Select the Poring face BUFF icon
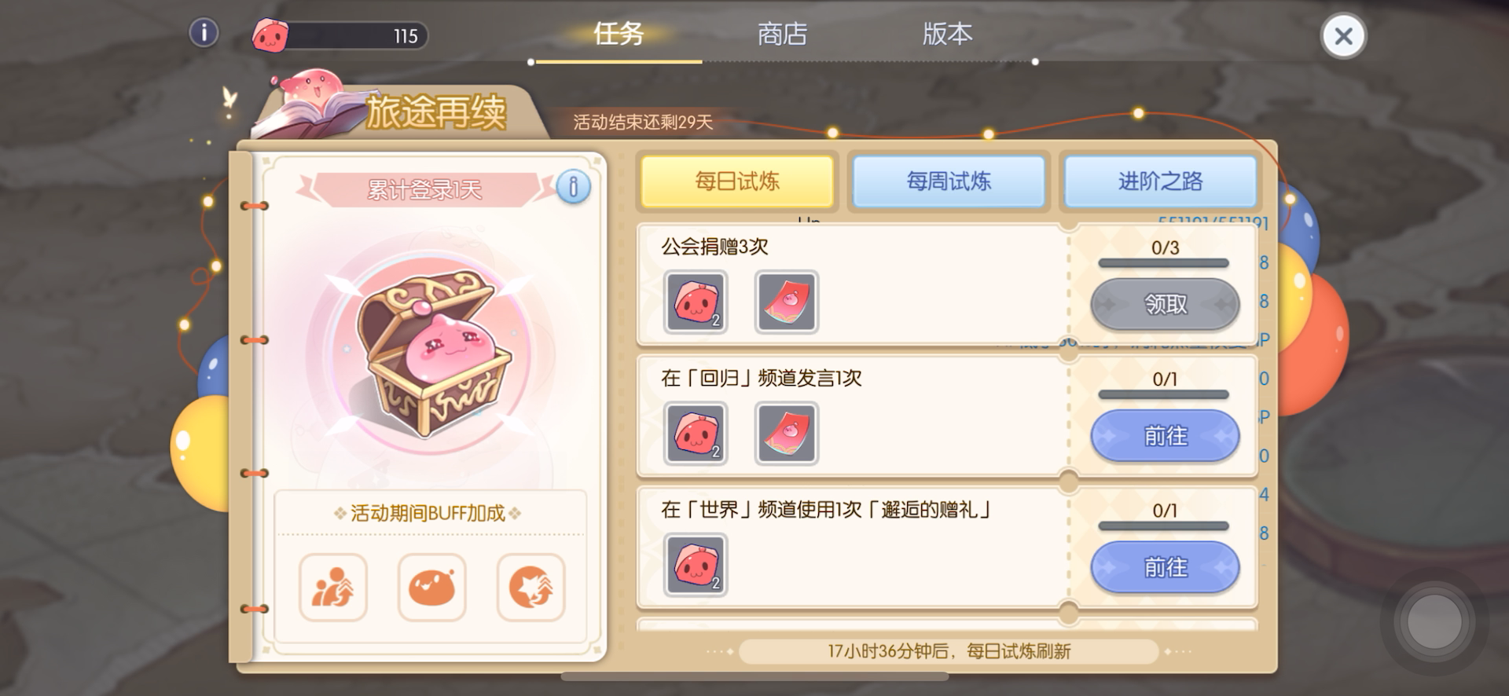This screenshot has width=1509, height=696. [x=432, y=588]
